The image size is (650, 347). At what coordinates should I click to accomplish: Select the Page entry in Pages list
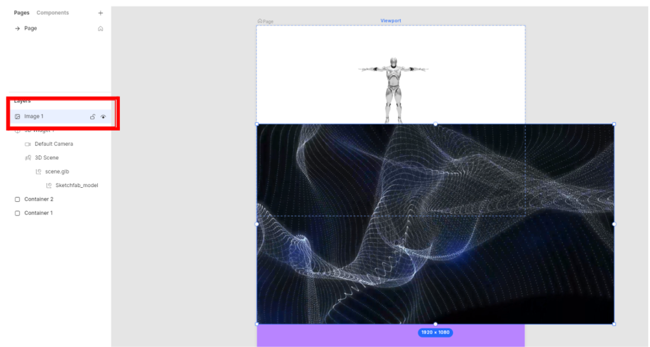click(x=30, y=29)
